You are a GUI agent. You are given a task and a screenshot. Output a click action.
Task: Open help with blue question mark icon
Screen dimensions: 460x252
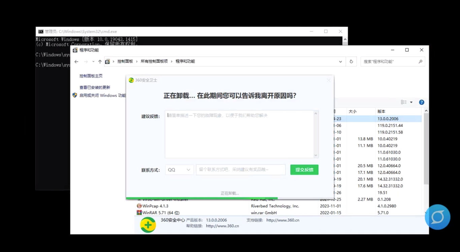click(x=422, y=102)
